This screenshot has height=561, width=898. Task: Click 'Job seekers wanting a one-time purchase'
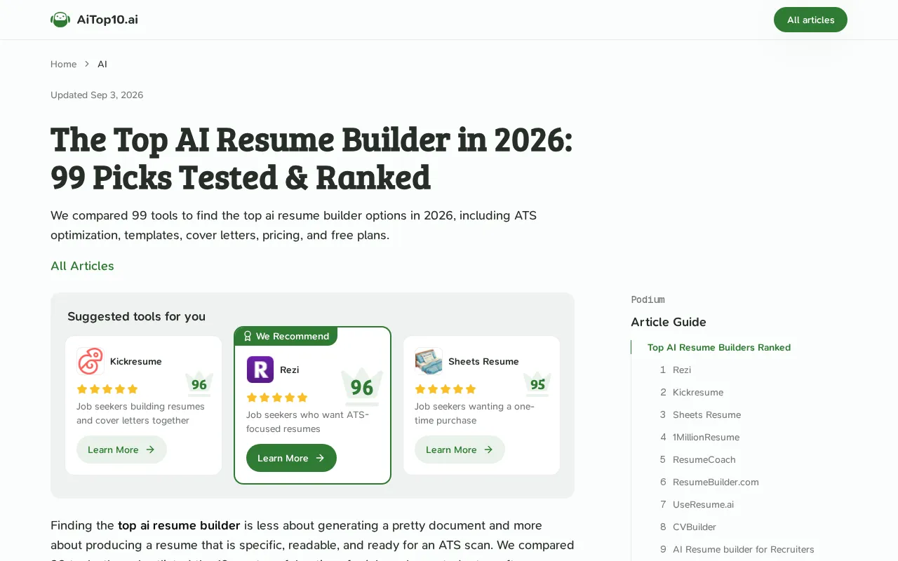tap(474, 413)
